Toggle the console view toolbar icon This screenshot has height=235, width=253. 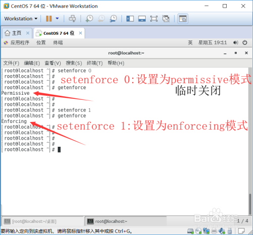tap(183, 19)
